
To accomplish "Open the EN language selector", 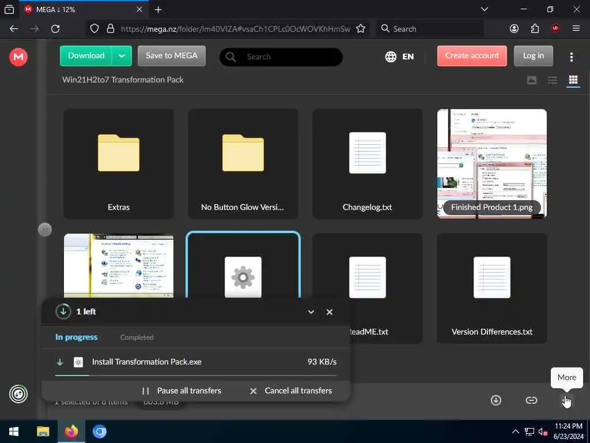I will click(399, 57).
